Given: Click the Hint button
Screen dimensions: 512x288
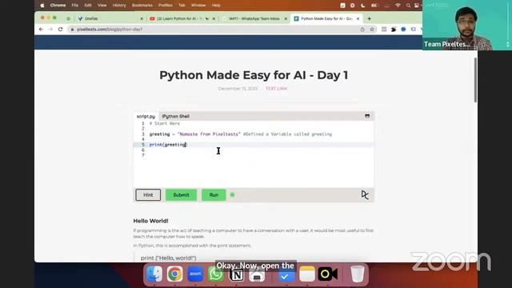Looking at the screenshot, I should tap(148, 195).
